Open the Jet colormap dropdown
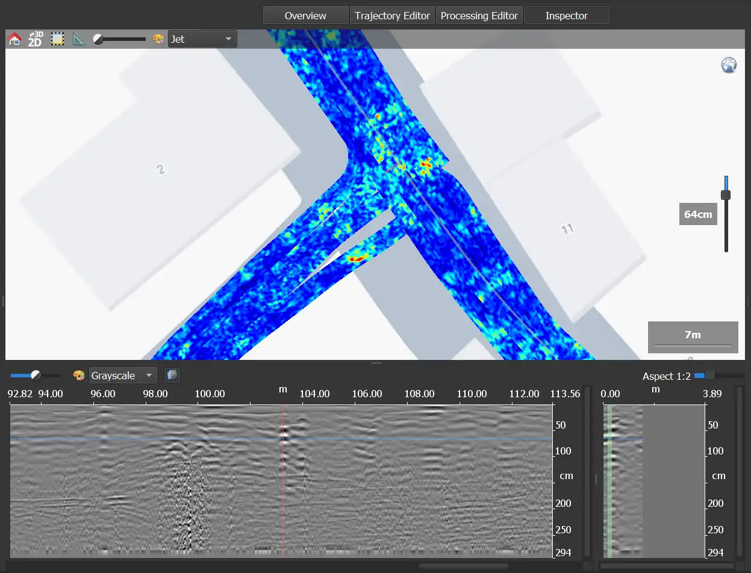 pyautogui.click(x=202, y=39)
